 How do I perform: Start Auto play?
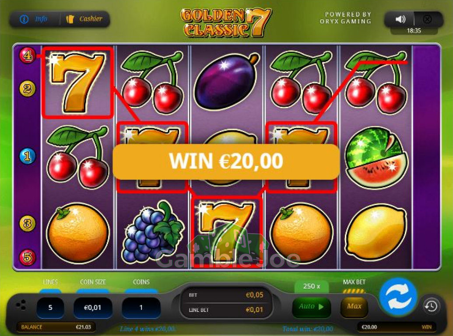pyautogui.click(x=312, y=307)
